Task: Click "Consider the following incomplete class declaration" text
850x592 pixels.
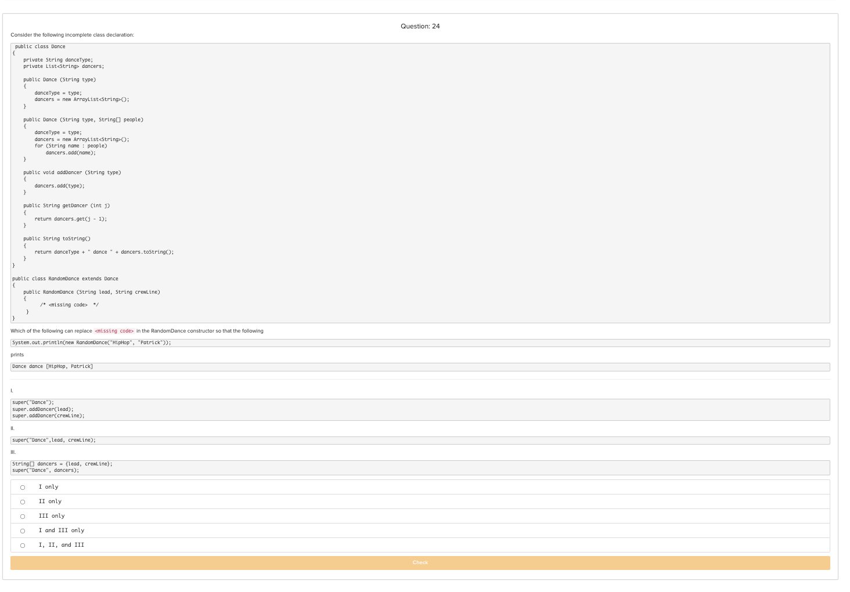Action: click(72, 35)
